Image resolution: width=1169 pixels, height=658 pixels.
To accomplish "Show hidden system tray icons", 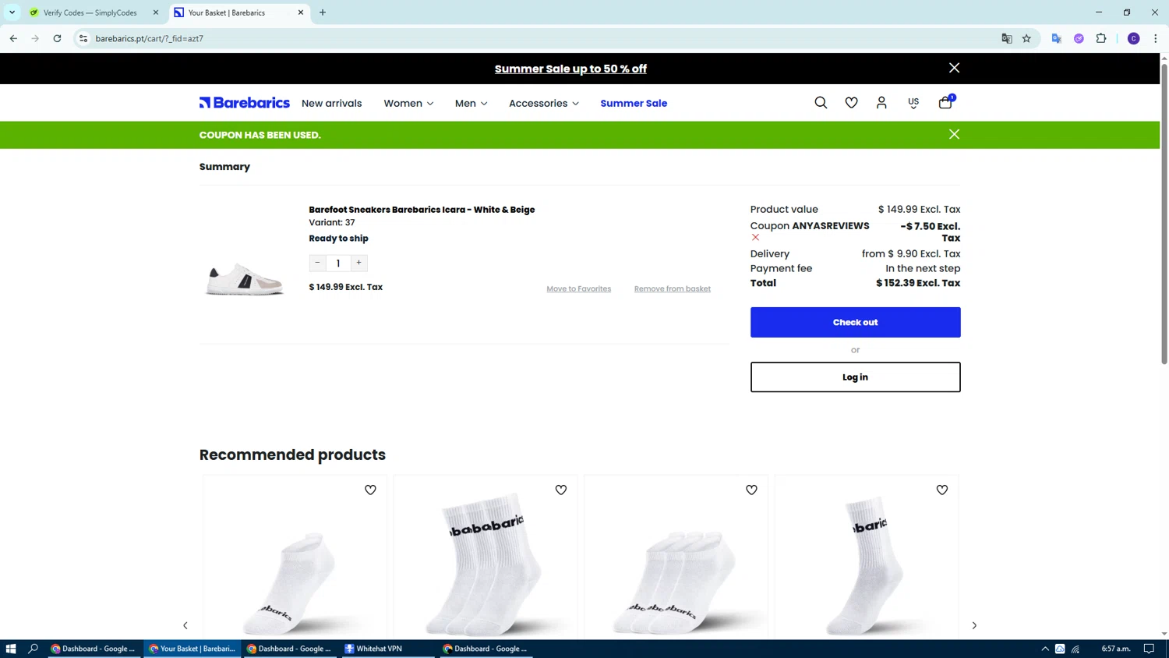I will pos(1045,649).
